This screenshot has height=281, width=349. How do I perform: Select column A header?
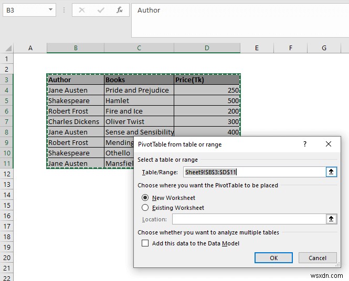(30, 48)
